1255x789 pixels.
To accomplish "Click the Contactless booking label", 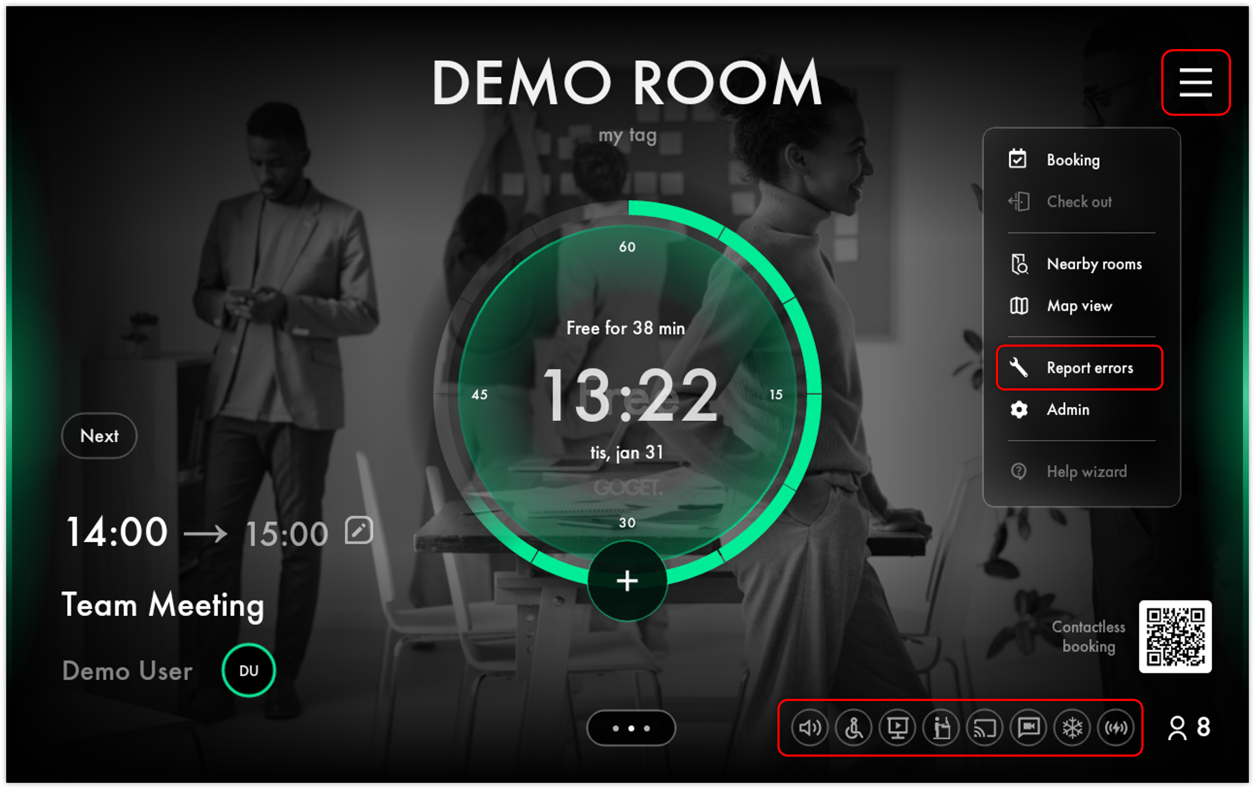I will click(1089, 636).
